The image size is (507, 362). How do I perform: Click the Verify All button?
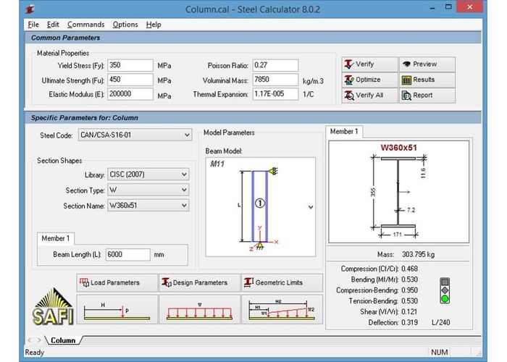369,95
